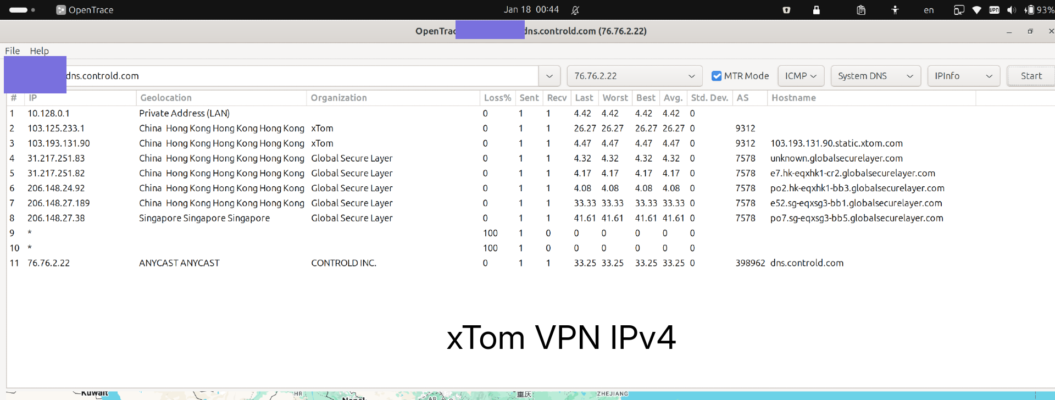Sort by the Recv column header
1055x400 pixels.
click(557, 98)
